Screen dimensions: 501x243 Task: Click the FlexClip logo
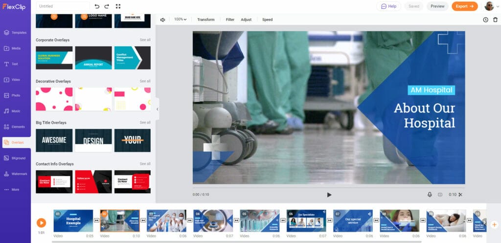pos(14,6)
